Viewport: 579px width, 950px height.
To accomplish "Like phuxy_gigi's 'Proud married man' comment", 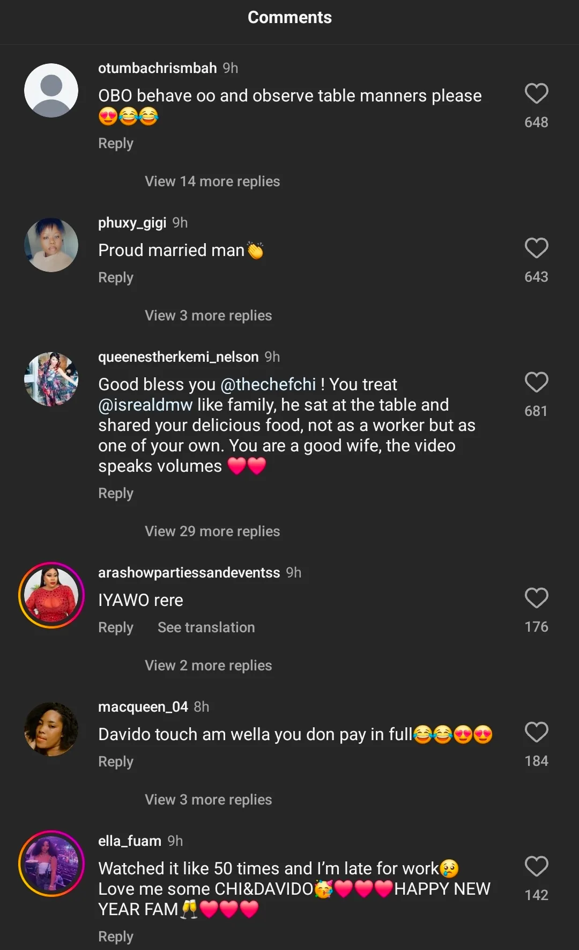I will [536, 249].
